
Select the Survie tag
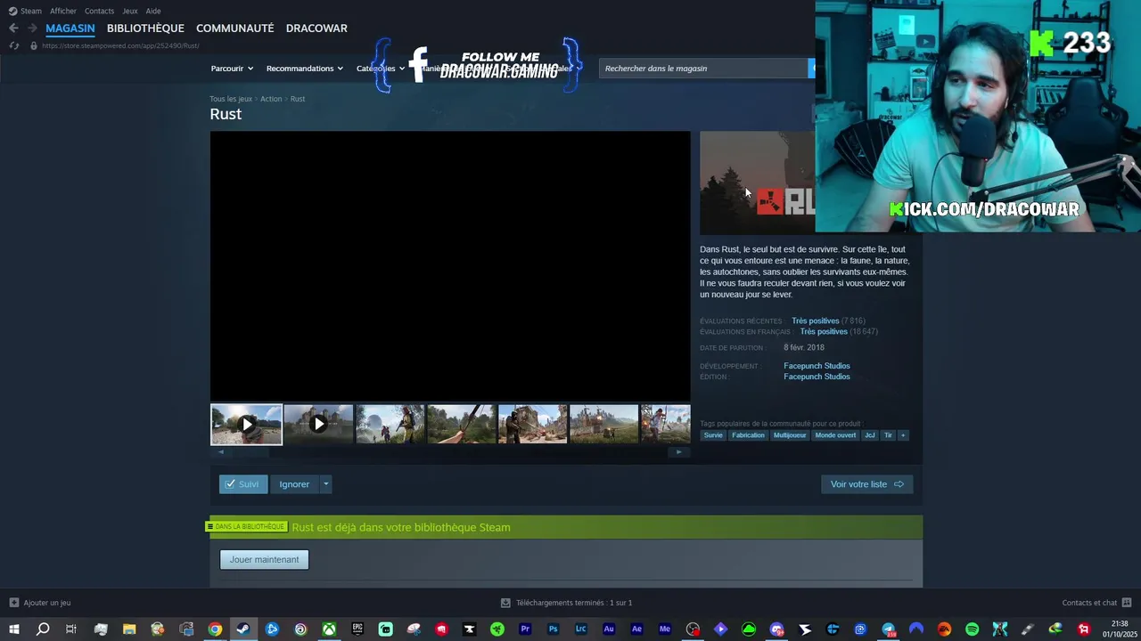(713, 435)
